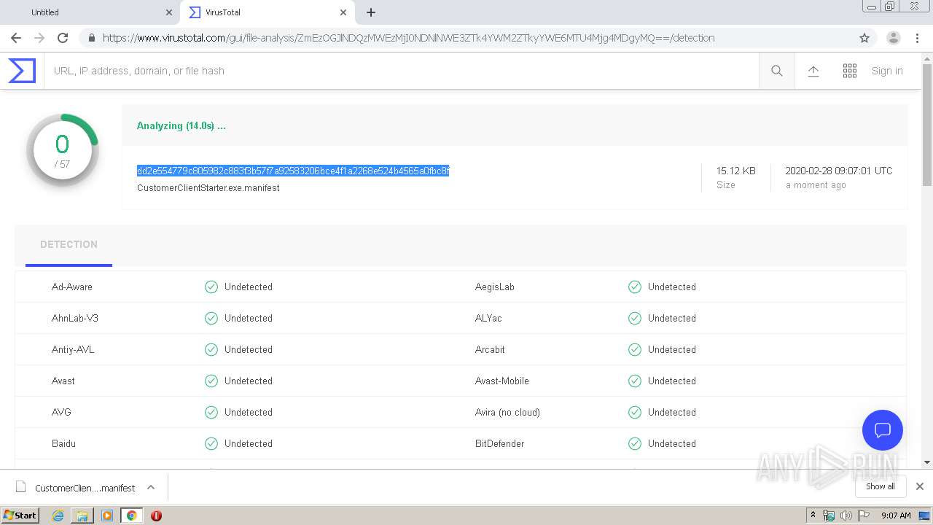The image size is (933, 525).
Task: Open the chat bubble button
Action: click(x=883, y=430)
